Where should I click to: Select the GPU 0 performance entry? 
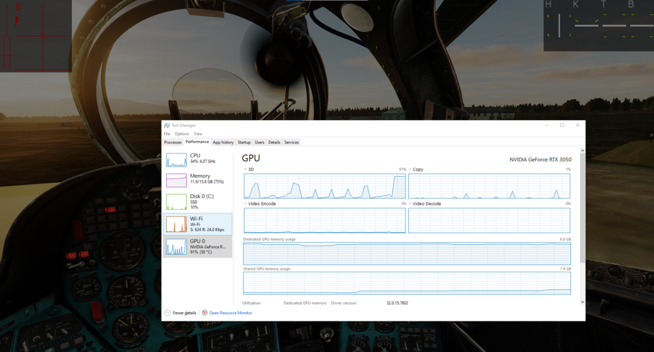pyautogui.click(x=198, y=247)
